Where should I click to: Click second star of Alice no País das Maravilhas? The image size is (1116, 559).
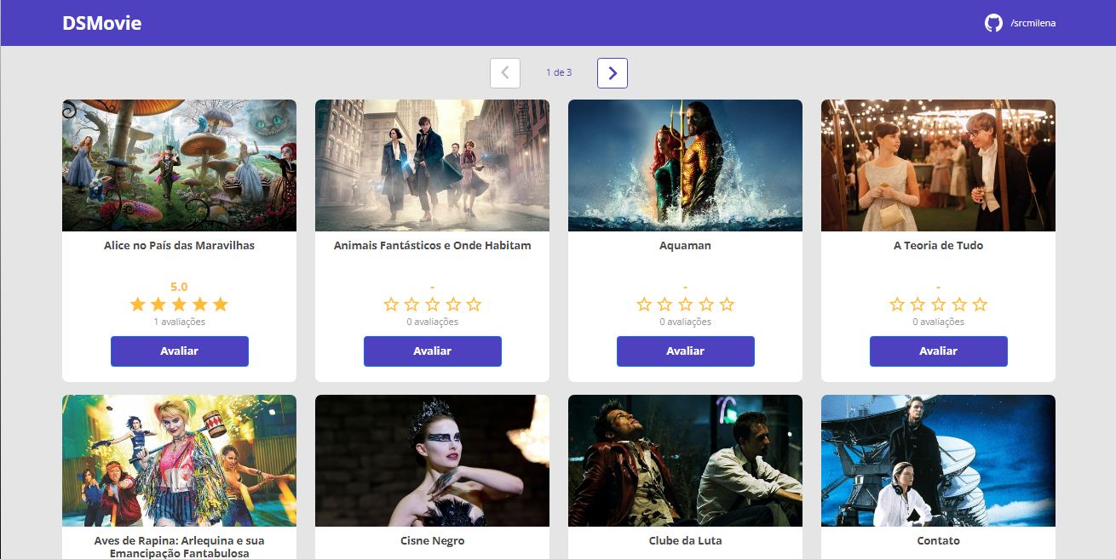coord(158,305)
